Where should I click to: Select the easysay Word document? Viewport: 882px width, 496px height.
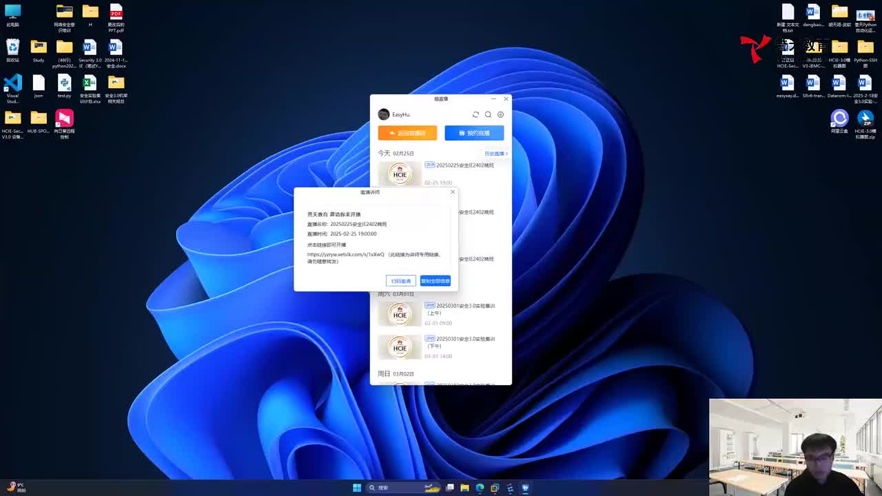[x=788, y=86]
